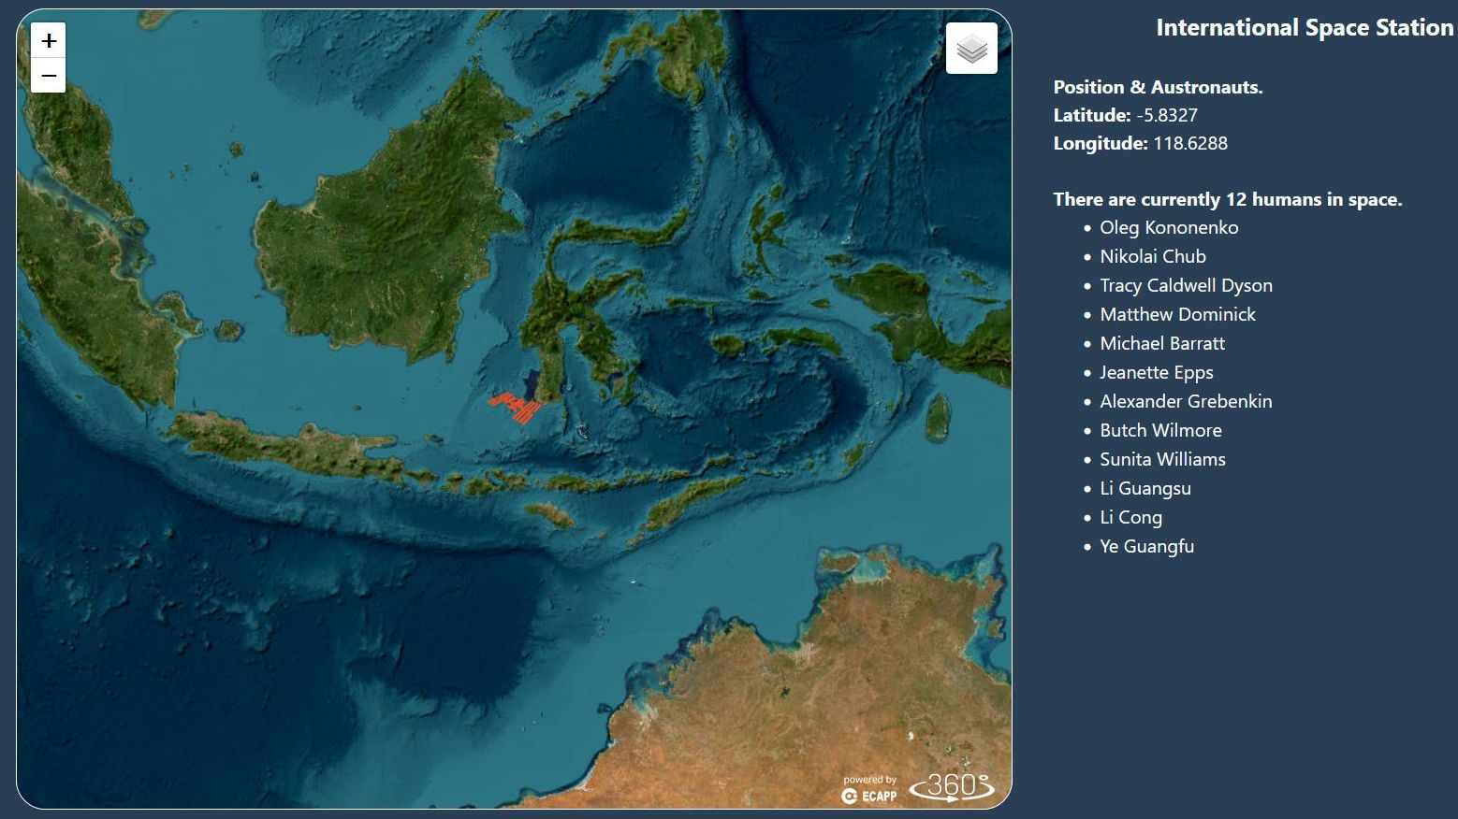The image size is (1458, 819).
Task: Select Butch Wilmore from the list
Action: click(1160, 430)
